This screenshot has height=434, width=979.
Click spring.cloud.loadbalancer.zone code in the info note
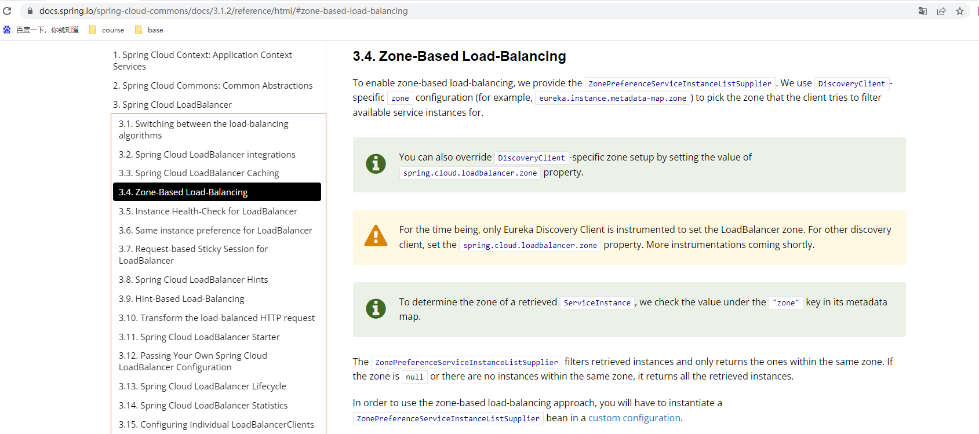(470, 173)
